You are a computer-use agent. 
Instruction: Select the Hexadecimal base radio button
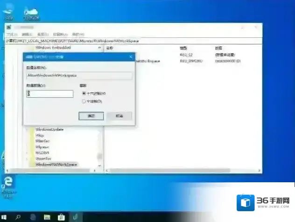click(84, 93)
